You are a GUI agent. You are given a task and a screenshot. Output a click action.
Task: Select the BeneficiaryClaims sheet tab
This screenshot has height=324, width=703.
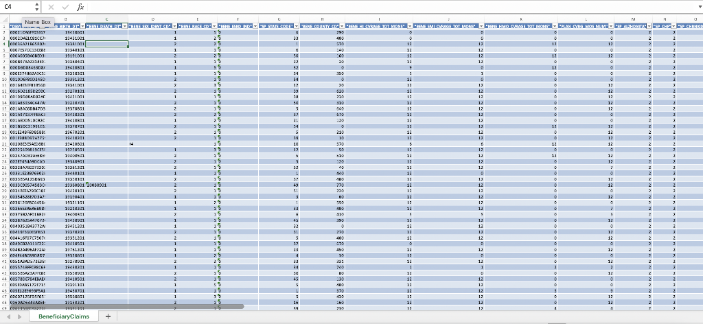click(x=64, y=316)
